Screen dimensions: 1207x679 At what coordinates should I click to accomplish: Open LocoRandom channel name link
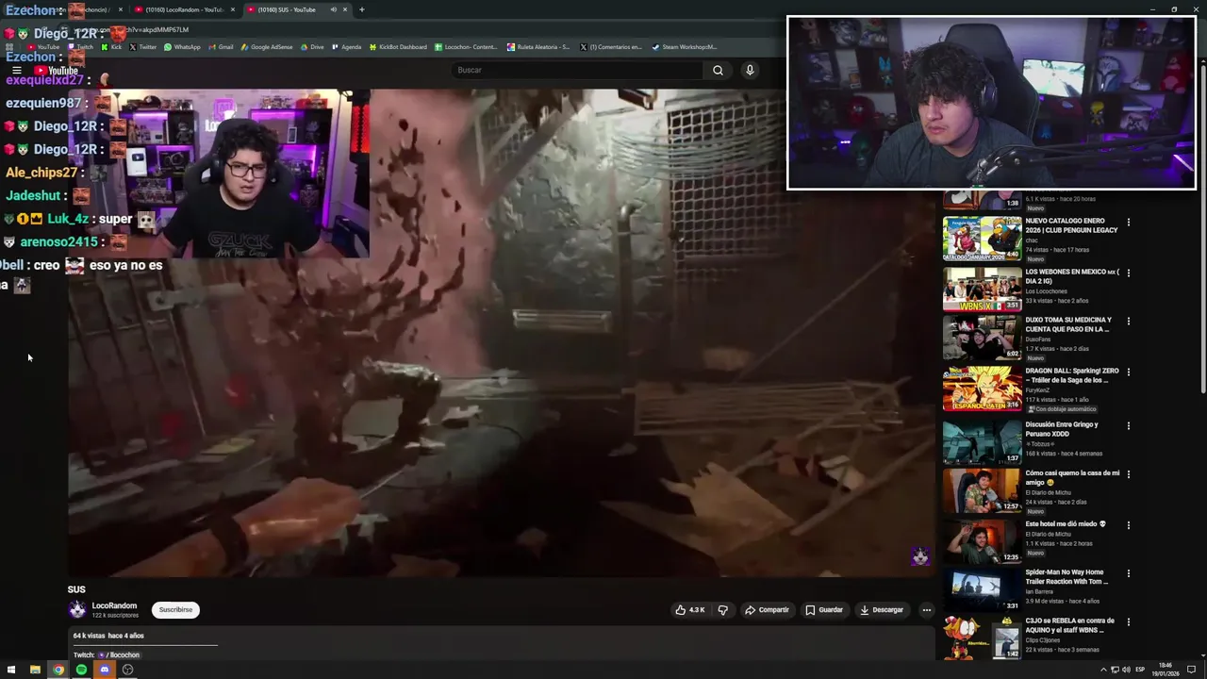114,605
